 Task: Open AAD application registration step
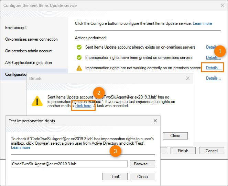pos(29,63)
